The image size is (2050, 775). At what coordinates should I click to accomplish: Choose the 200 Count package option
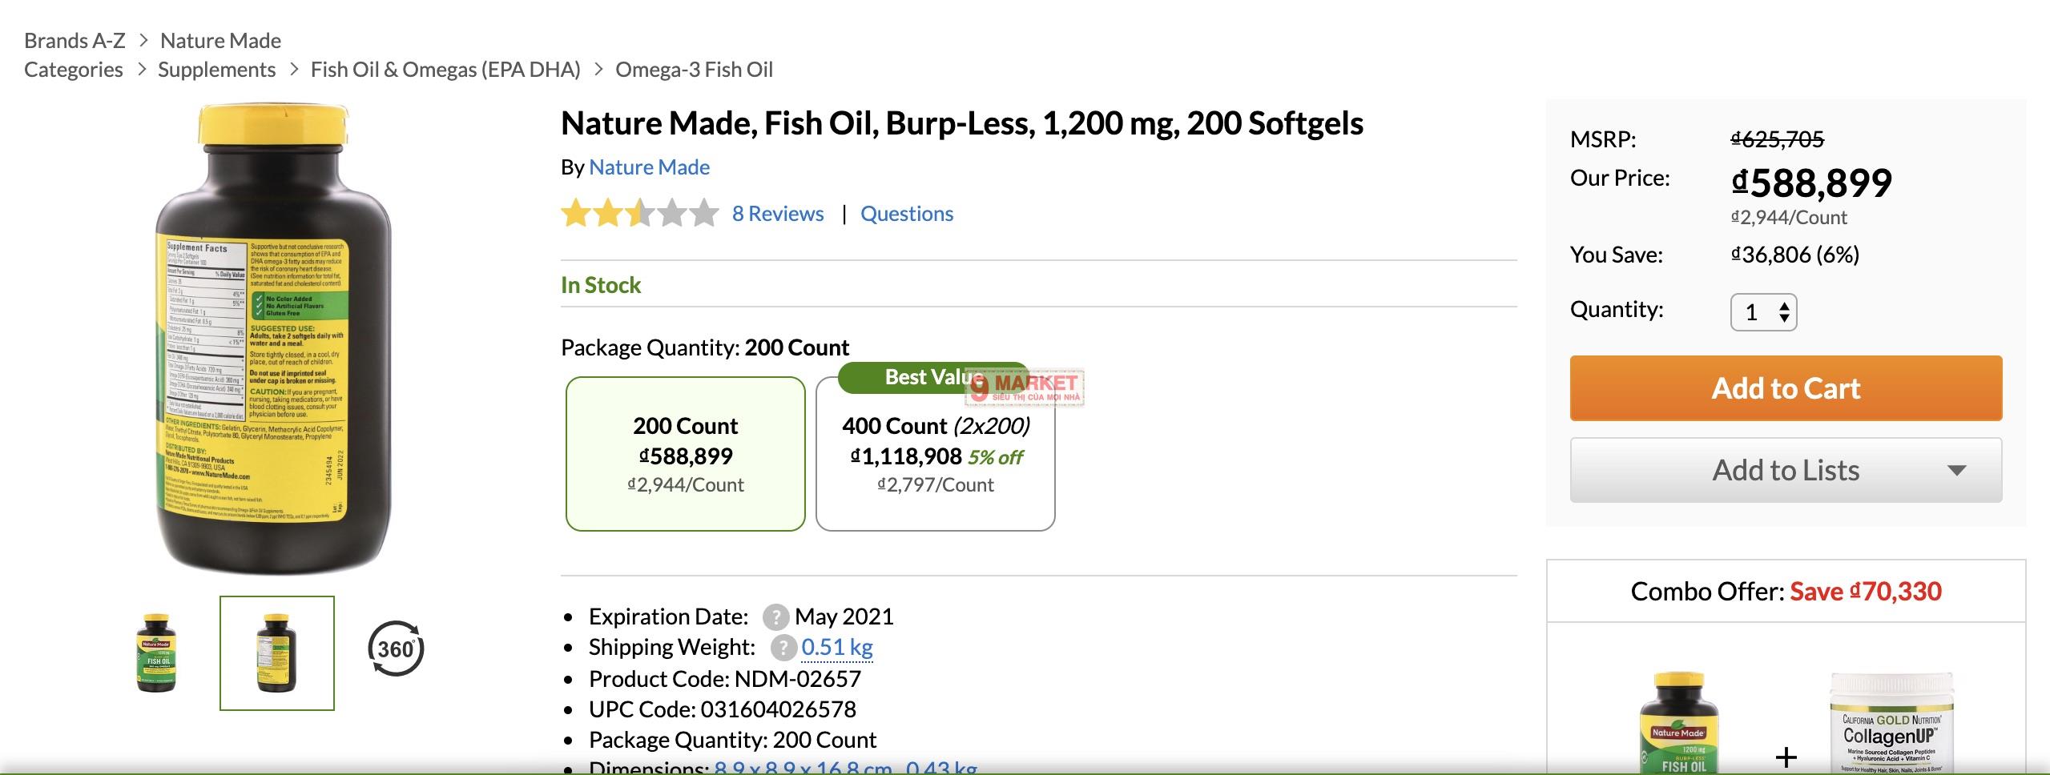[685, 453]
